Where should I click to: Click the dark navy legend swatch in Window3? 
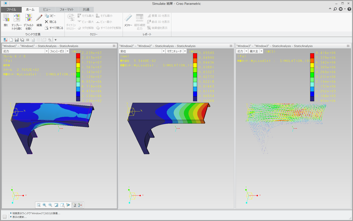(x=312, y=99)
